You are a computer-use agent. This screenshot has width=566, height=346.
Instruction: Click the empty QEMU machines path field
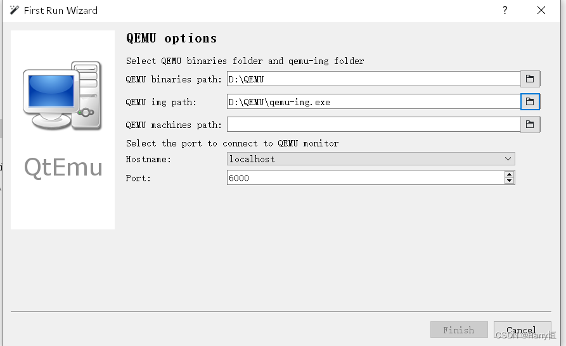(x=373, y=124)
